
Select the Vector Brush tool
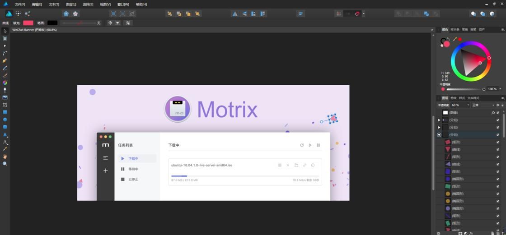(x=5, y=75)
